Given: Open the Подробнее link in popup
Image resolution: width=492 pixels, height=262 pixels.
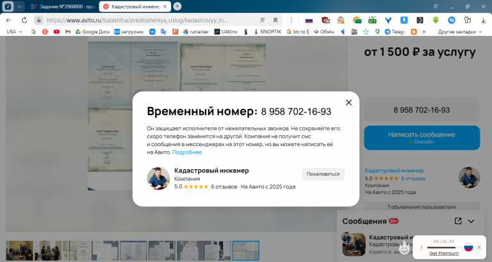Looking at the screenshot, I should tap(187, 152).
